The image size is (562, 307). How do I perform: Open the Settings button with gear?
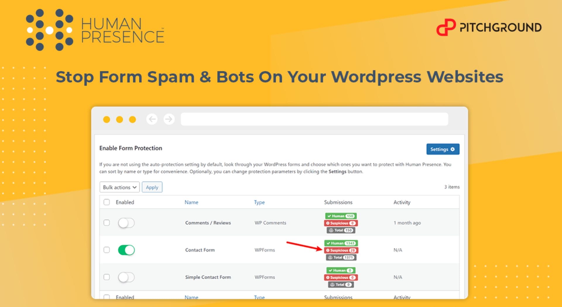point(443,149)
